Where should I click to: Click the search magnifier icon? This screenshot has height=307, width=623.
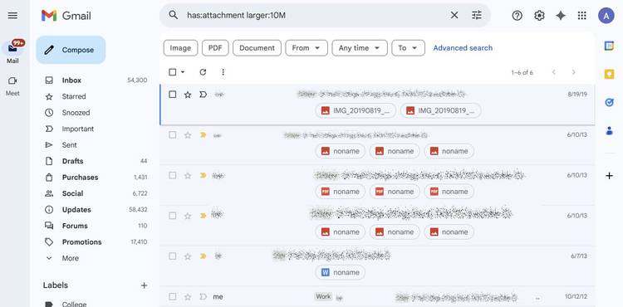[173, 15]
